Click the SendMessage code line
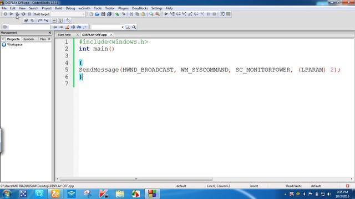The height and width of the screenshot is (199, 355). point(210,70)
